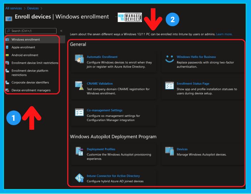Open the Apple enrollment menu item
This screenshot has height=194, width=251.
click(23, 47)
